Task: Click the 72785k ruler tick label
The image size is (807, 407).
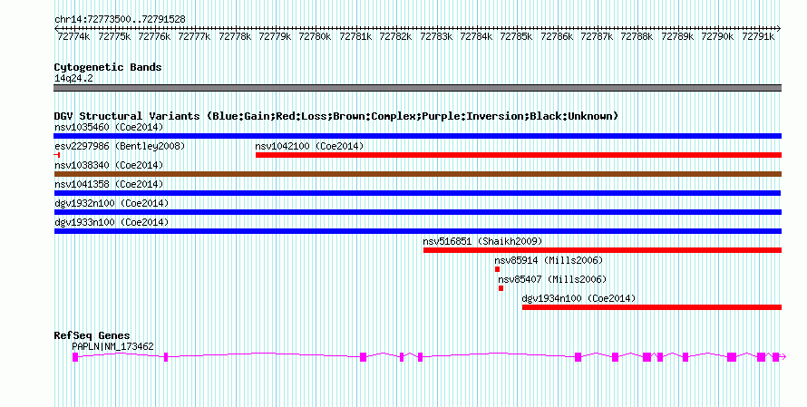Action: 516,36
